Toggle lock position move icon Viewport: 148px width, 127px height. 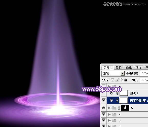[121, 80]
